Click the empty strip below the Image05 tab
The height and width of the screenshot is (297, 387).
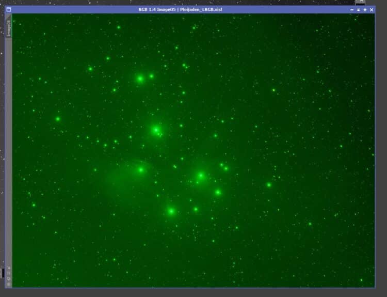(x=9, y=151)
